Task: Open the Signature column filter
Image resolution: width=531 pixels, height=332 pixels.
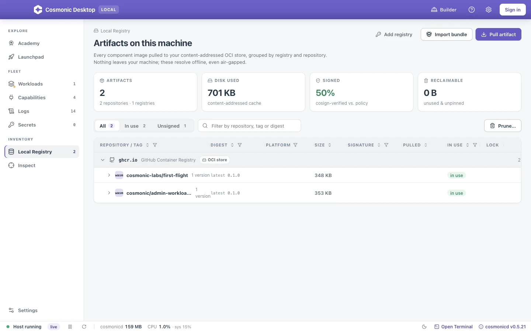Action: coord(386,145)
